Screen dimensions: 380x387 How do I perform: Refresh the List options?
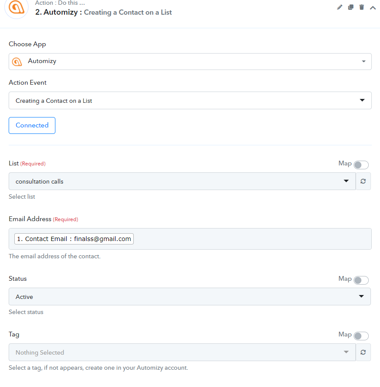(363, 181)
